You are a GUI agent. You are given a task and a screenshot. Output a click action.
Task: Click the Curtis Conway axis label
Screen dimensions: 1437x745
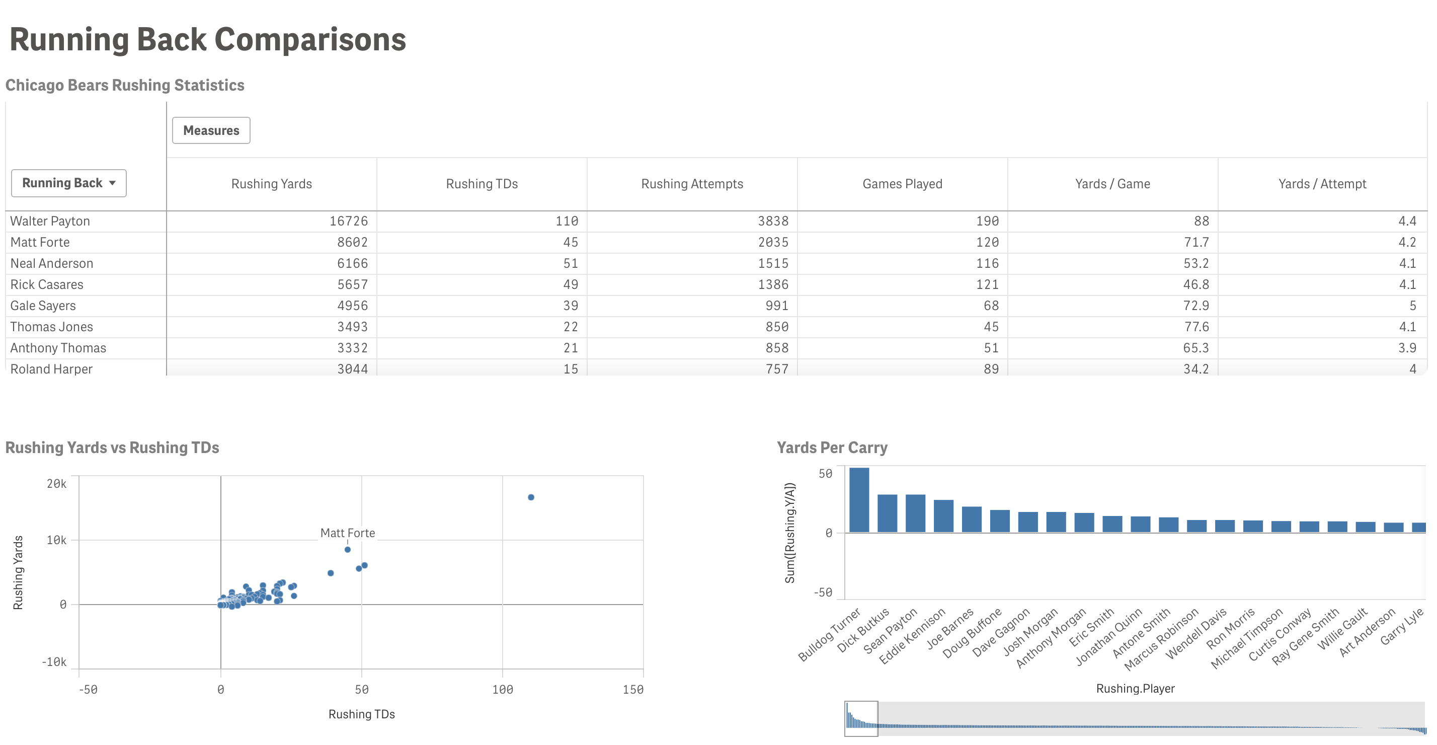(1280, 634)
